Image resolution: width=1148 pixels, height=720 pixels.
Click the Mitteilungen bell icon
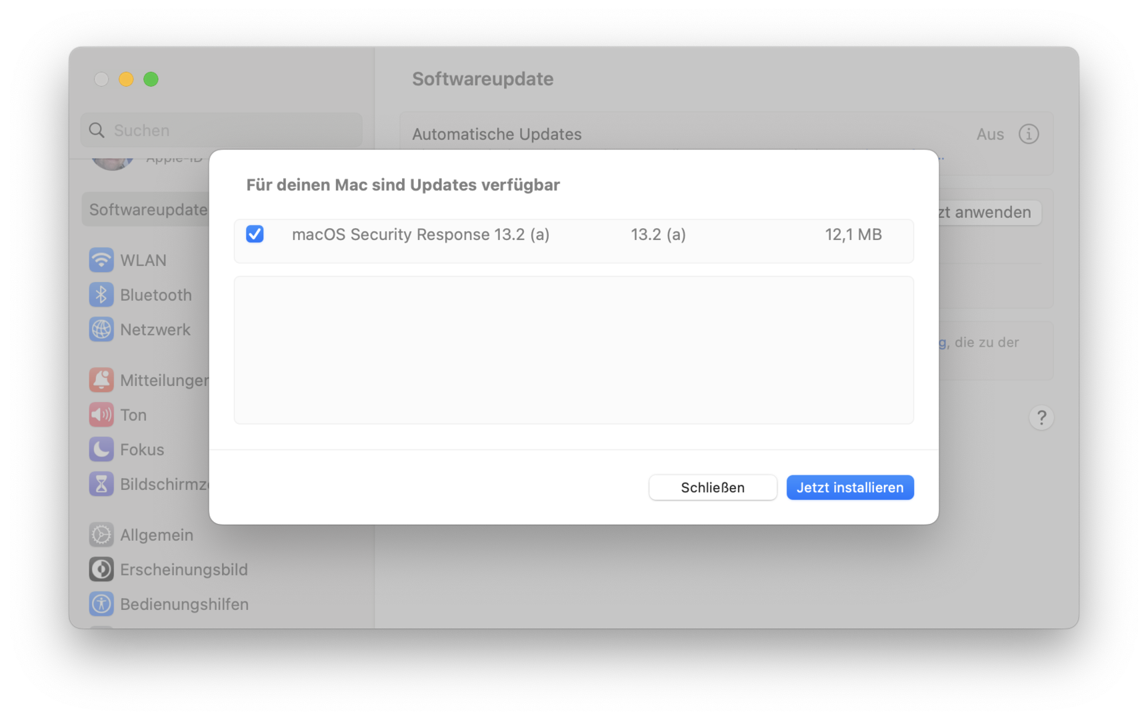point(101,380)
